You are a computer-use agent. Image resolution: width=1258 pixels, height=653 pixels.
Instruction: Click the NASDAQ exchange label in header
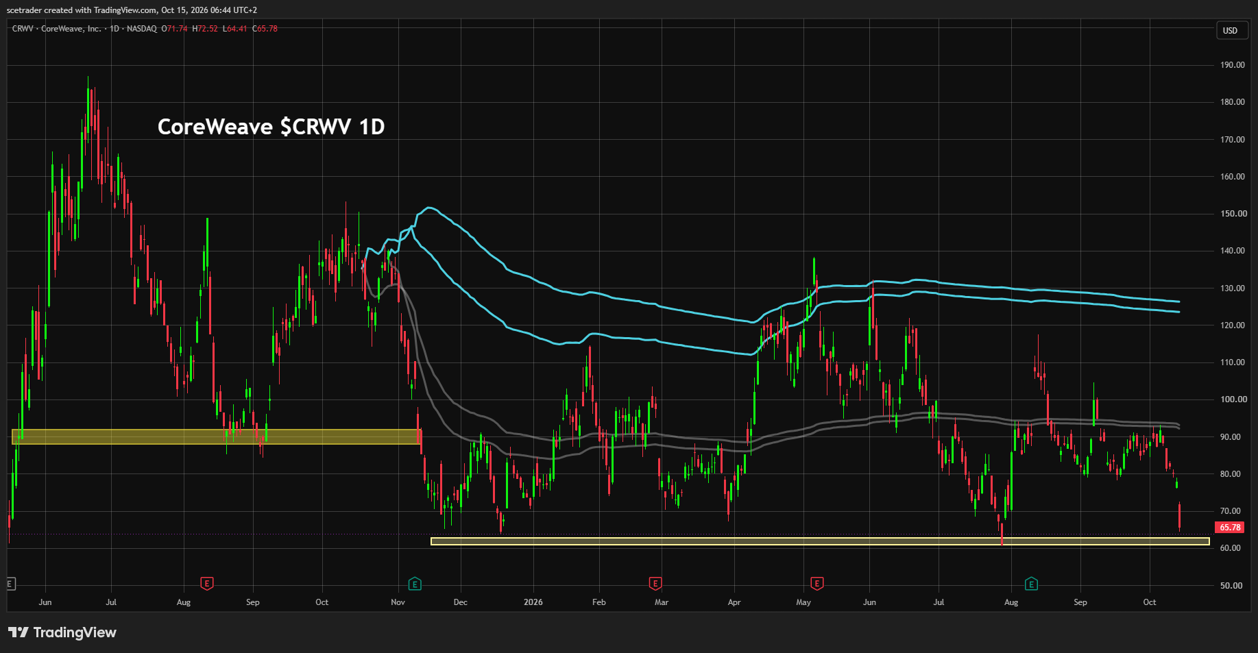click(141, 29)
